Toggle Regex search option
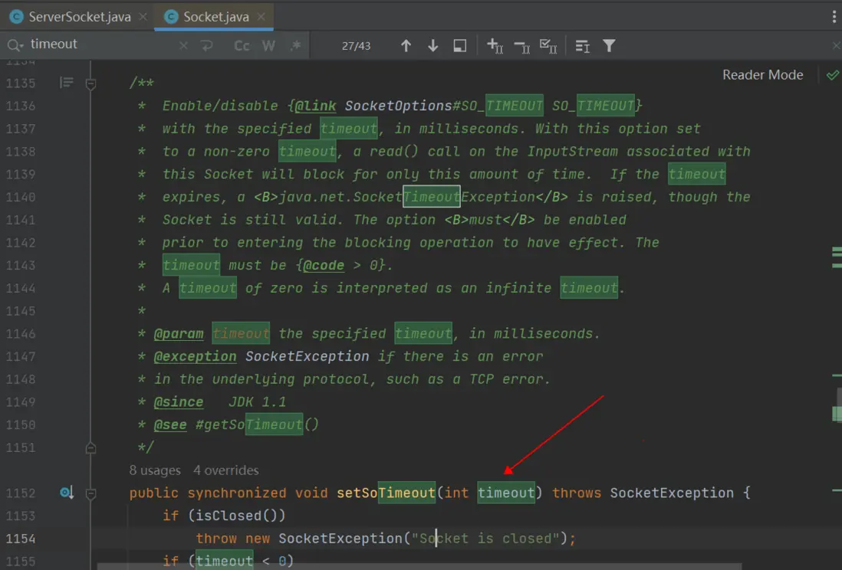The image size is (842, 570). 295,46
